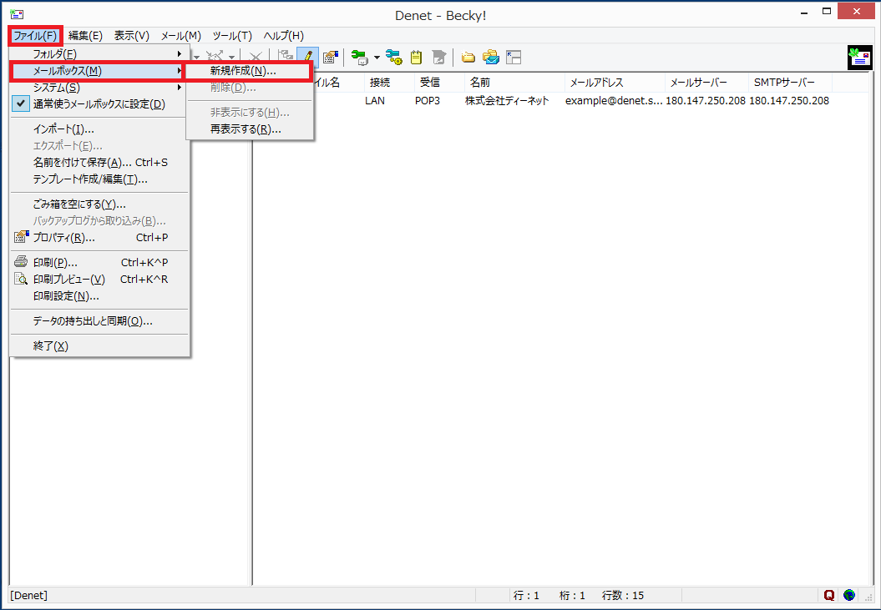
Task: Toggle the window layout icon in toolbar
Action: pyautogui.click(x=514, y=57)
